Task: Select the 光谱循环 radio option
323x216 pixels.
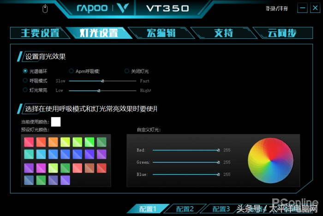Action: [x=25, y=71]
